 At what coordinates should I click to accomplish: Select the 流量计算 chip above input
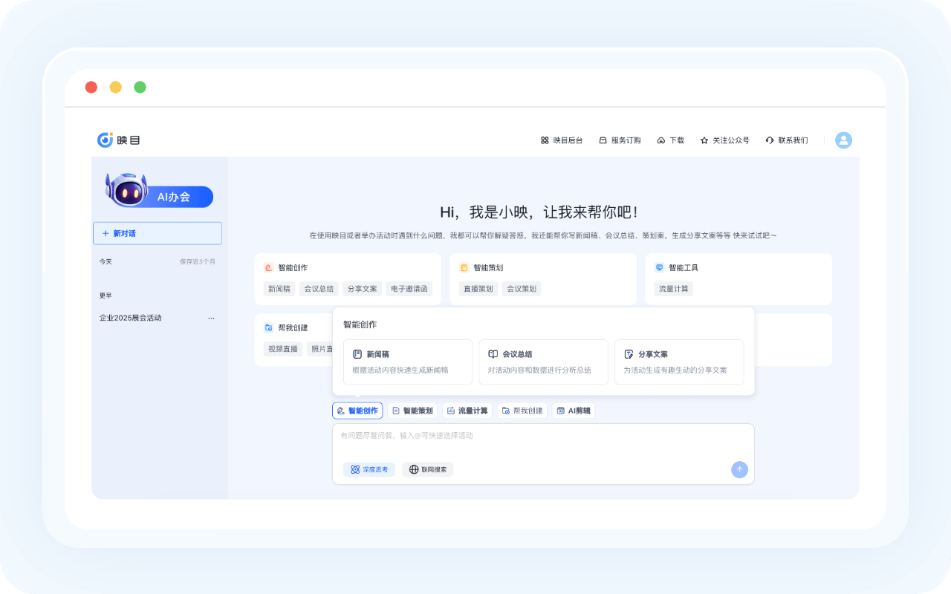(467, 411)
